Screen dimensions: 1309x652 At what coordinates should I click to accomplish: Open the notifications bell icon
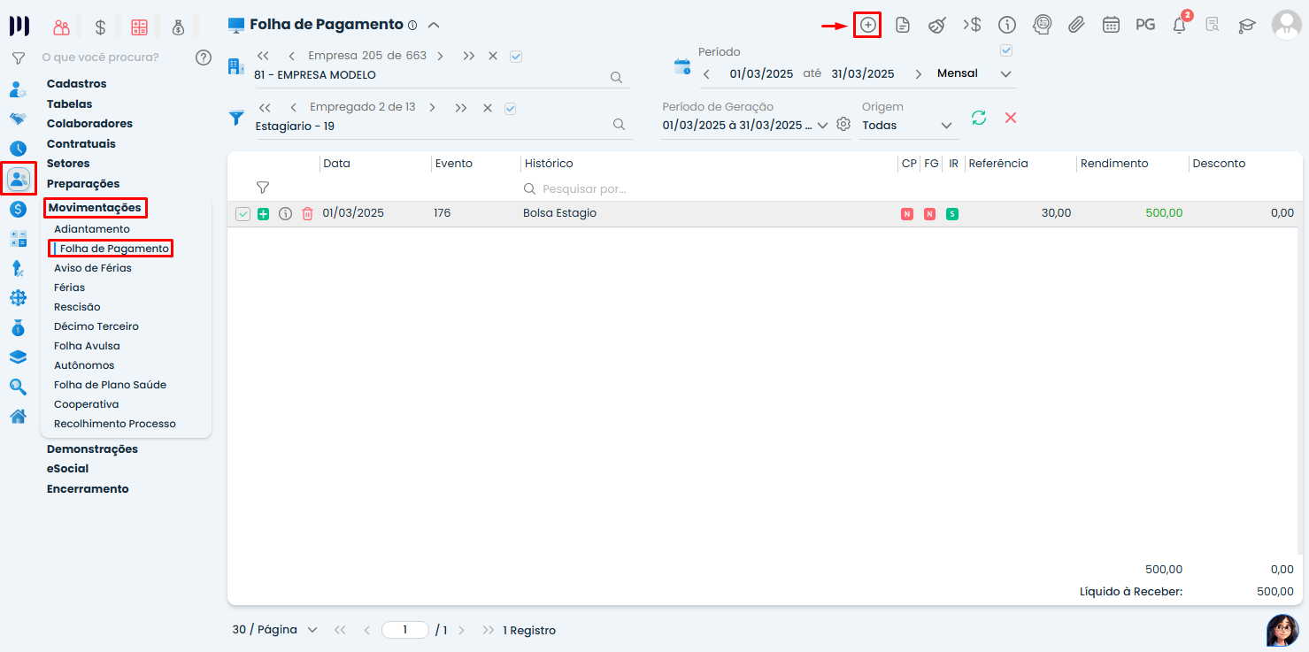tap(1179, 26)
